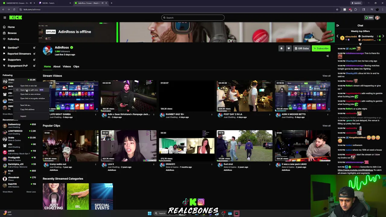The image size is (386, 217).
Task: Select Copy link address
Action: 27,109
